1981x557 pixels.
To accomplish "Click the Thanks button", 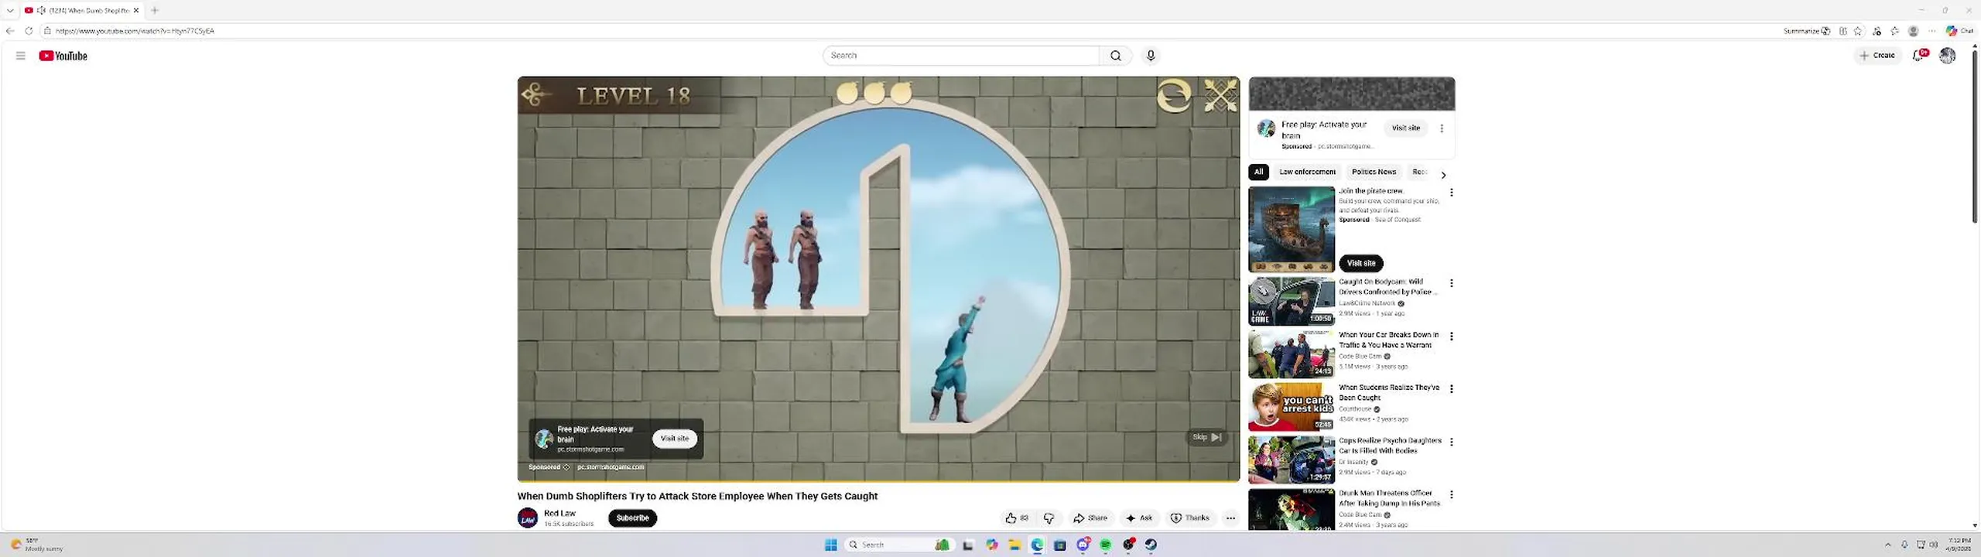I will pos(1190,518).
